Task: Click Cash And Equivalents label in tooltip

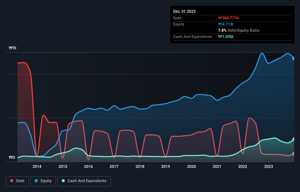Action: pyautogui.click(x=193, y=37)
